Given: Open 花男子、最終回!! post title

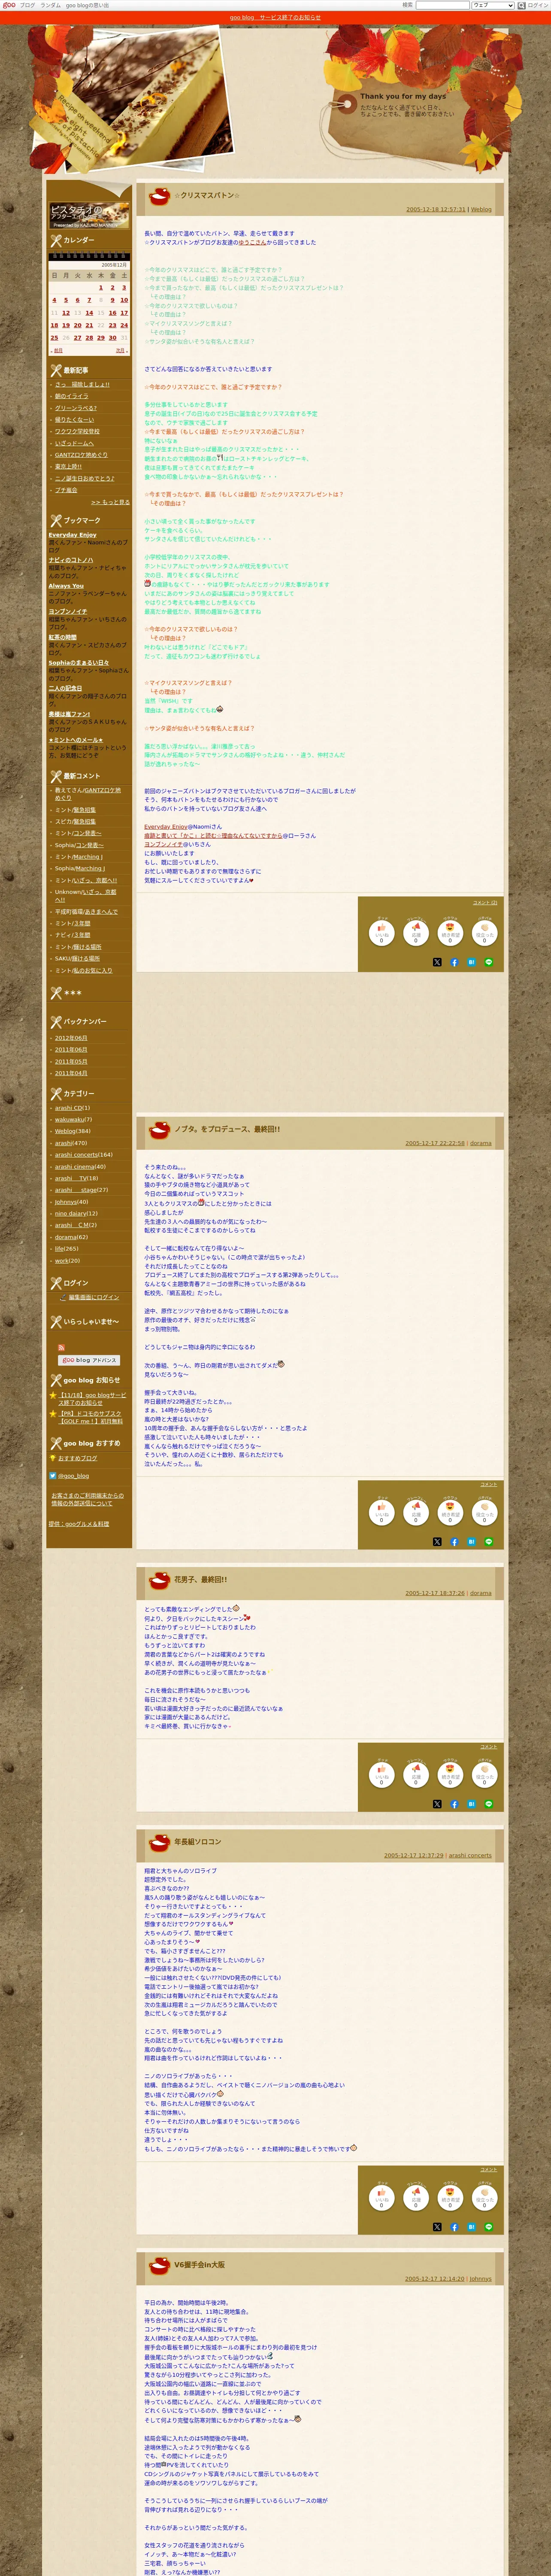Looking at the screenshot, I should click(200, 1580).
